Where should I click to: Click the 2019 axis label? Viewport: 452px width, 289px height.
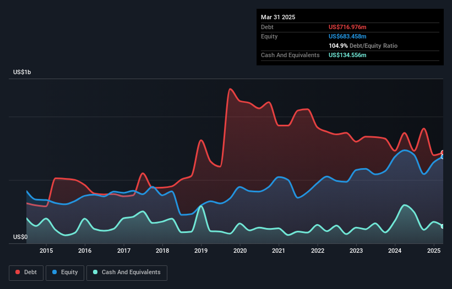point(201,251)
